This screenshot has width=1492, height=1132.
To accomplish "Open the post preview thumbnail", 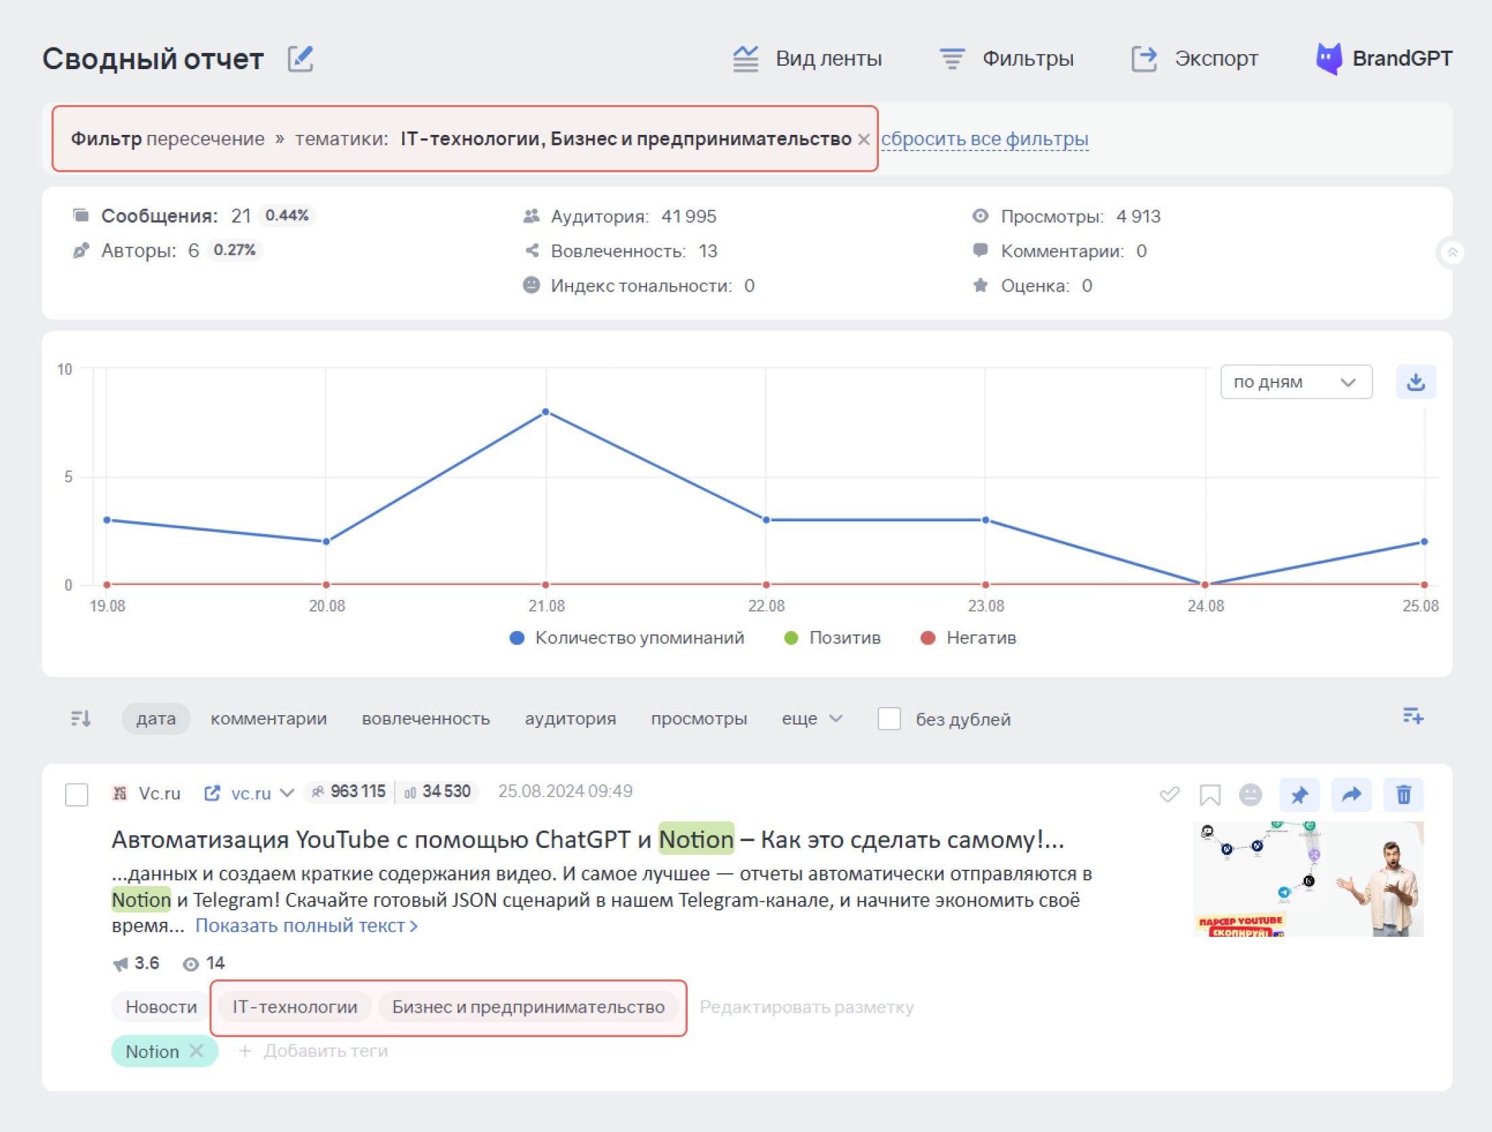I will tap(1308, 879).
